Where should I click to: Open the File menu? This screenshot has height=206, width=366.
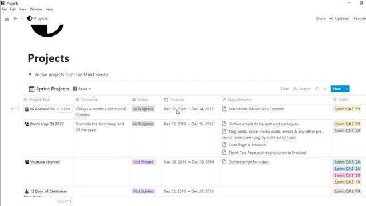pyautogui.click(x=5, y=9)
